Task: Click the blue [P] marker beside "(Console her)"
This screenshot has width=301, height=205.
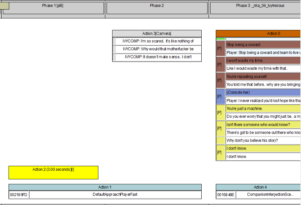Action: click(x=220, y=96)
